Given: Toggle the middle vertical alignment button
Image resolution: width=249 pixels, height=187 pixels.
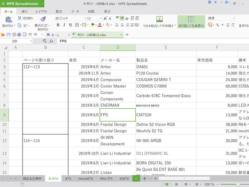Looking at the screenshot, I should tap(122, 18).
